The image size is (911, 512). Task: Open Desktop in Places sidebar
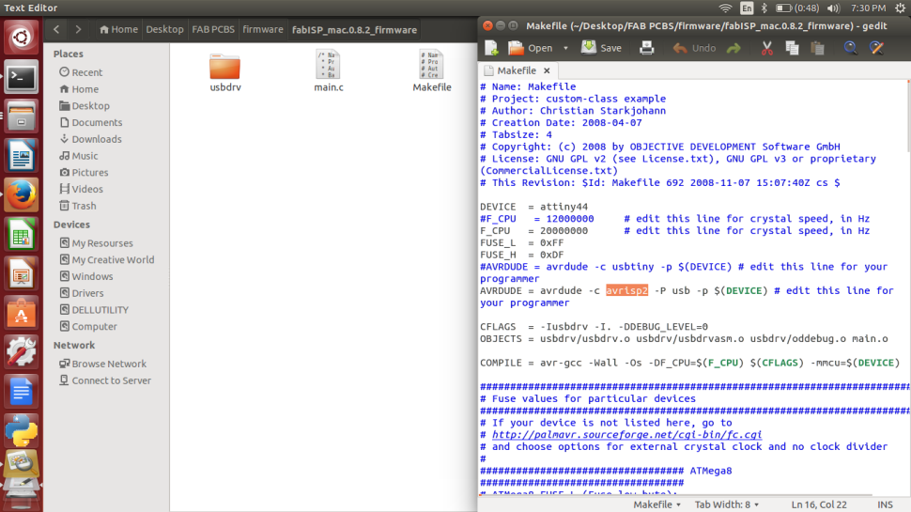(85, 106)
